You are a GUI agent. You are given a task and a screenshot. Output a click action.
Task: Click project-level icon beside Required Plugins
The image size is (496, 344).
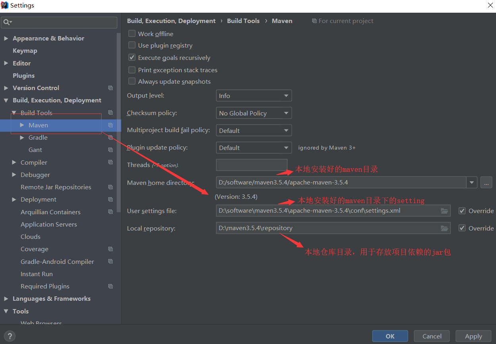(111, 286)
